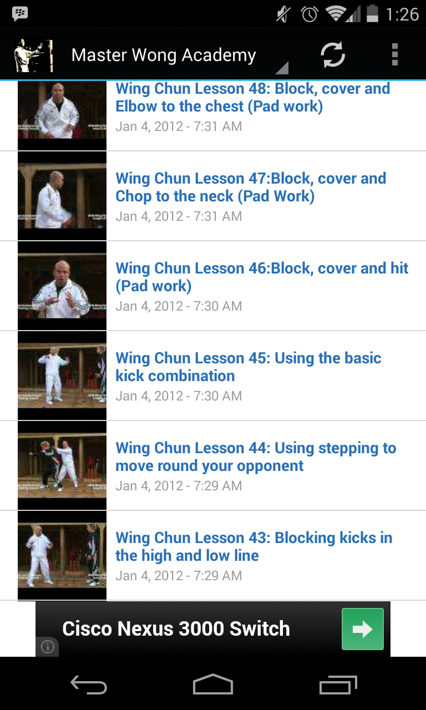Tap the Lesson 48 video thumbnail
Viewport: 426px width, 710px height.
pos(62,115)
